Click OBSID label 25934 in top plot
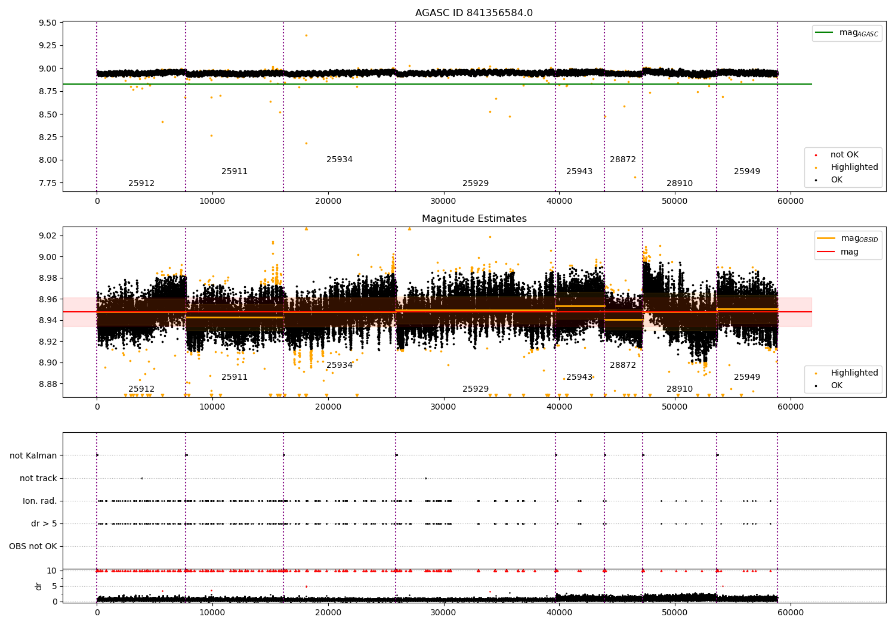 click(340, 160)
